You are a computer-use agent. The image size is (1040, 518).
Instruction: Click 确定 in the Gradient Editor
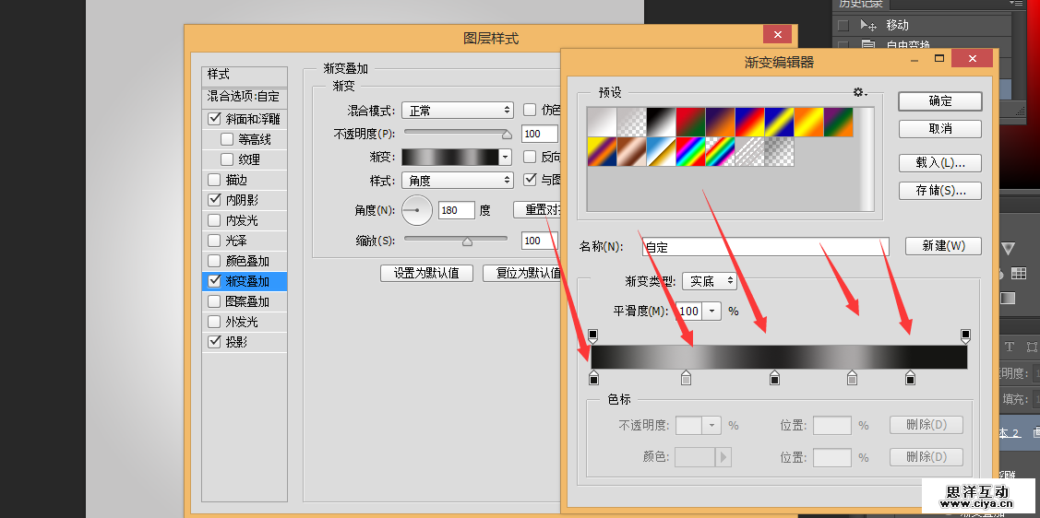pos(940,100)
